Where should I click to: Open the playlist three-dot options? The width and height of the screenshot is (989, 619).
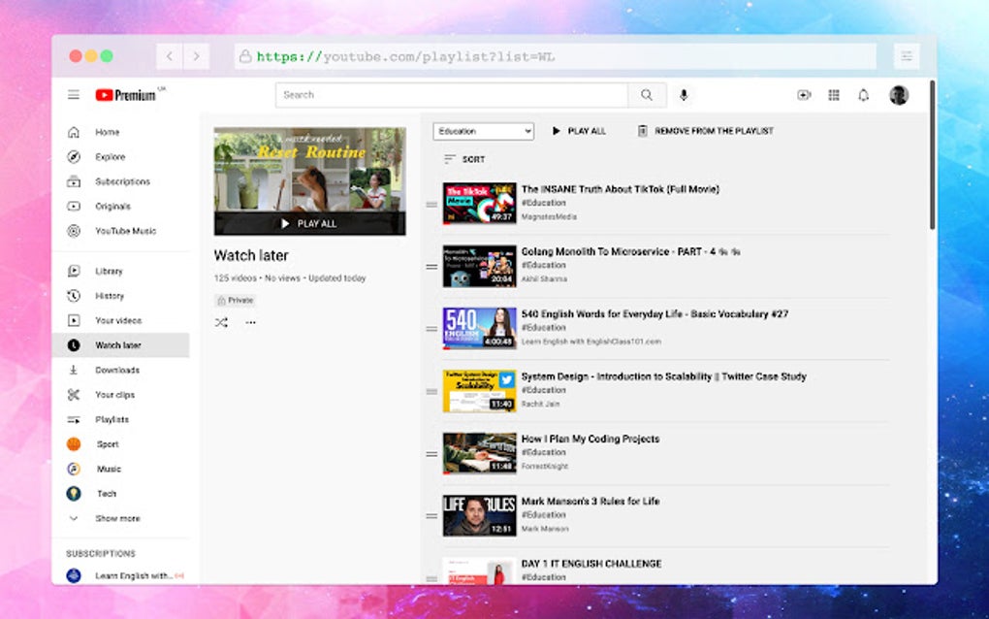250,322
